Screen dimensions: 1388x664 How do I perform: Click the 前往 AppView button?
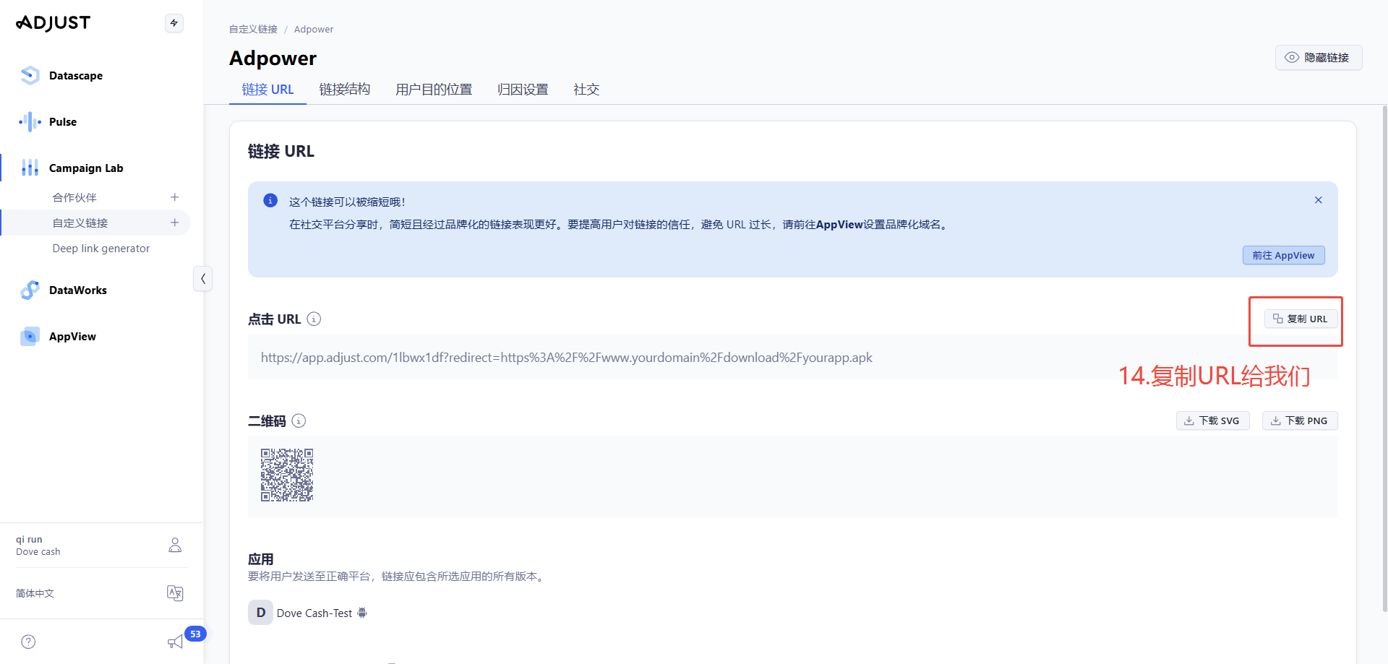point(1284,255)
